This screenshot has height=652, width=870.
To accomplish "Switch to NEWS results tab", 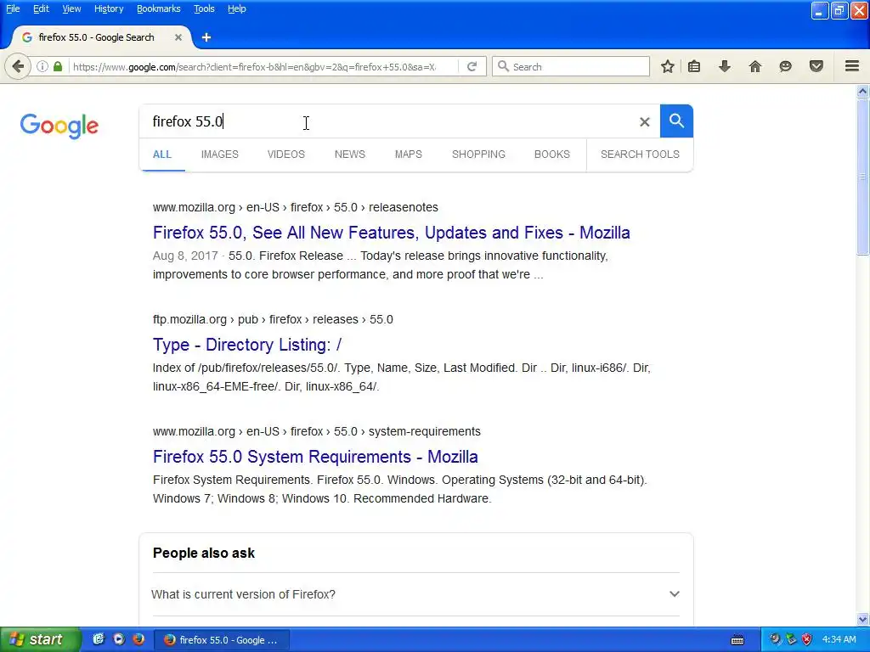I will click(350, 155).
